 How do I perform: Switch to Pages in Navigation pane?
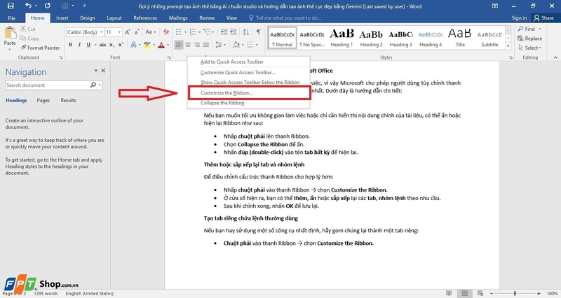coord(43,100)
